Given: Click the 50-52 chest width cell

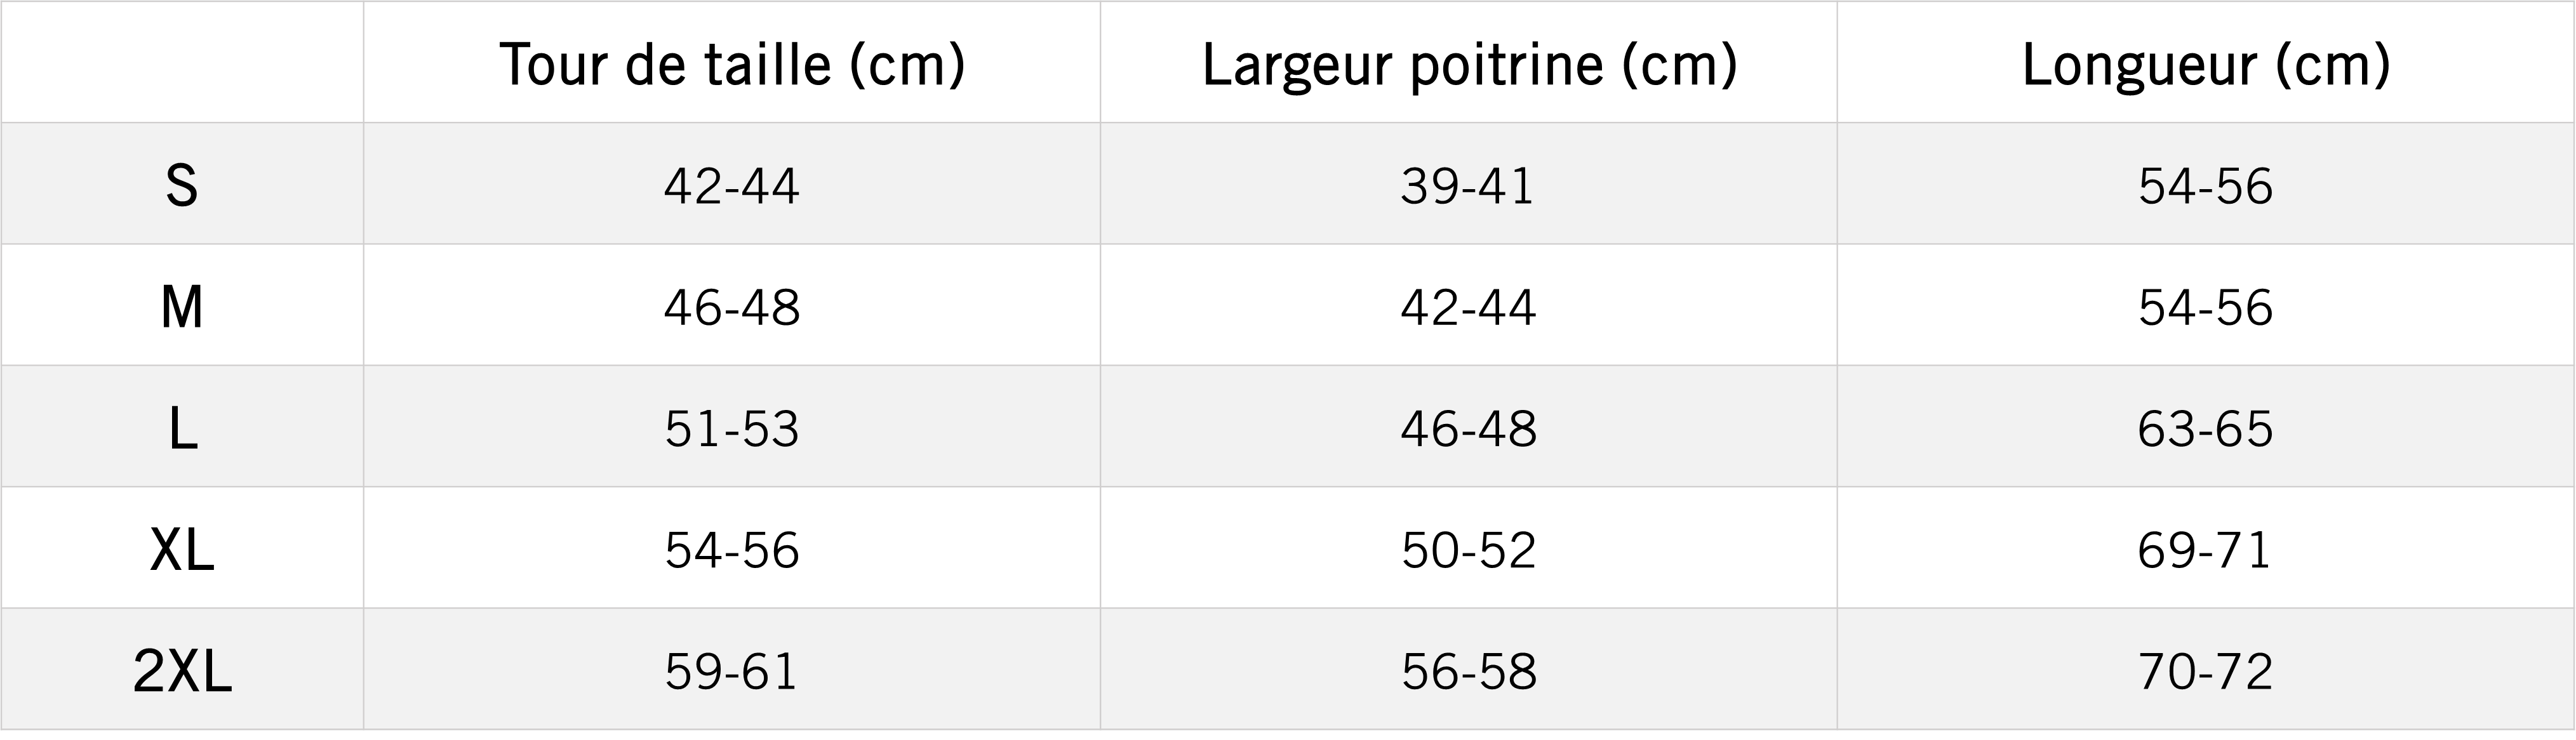Looking at the screenshot, I should tap(1468, 550).
